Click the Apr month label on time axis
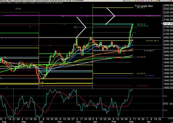The image size is (173, 123). tap(149, 122)
